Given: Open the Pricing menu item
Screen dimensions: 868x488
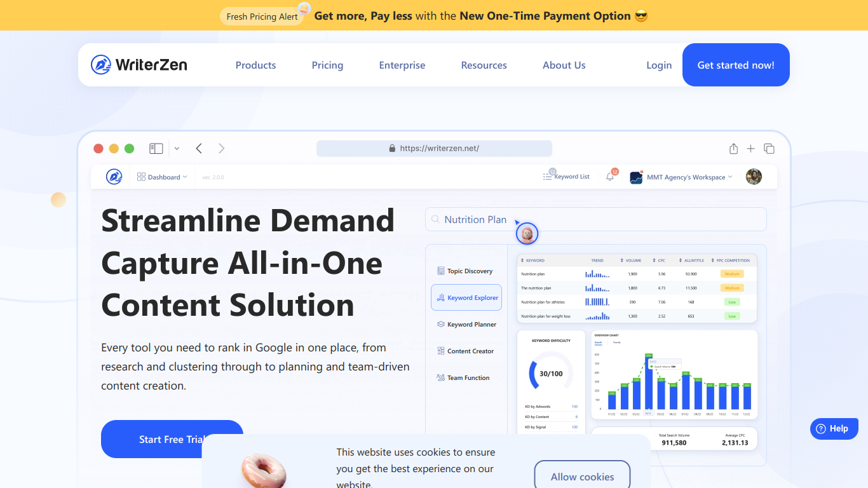Looking at the screenshot, I should pyautogui.click(x=327, y=65).
